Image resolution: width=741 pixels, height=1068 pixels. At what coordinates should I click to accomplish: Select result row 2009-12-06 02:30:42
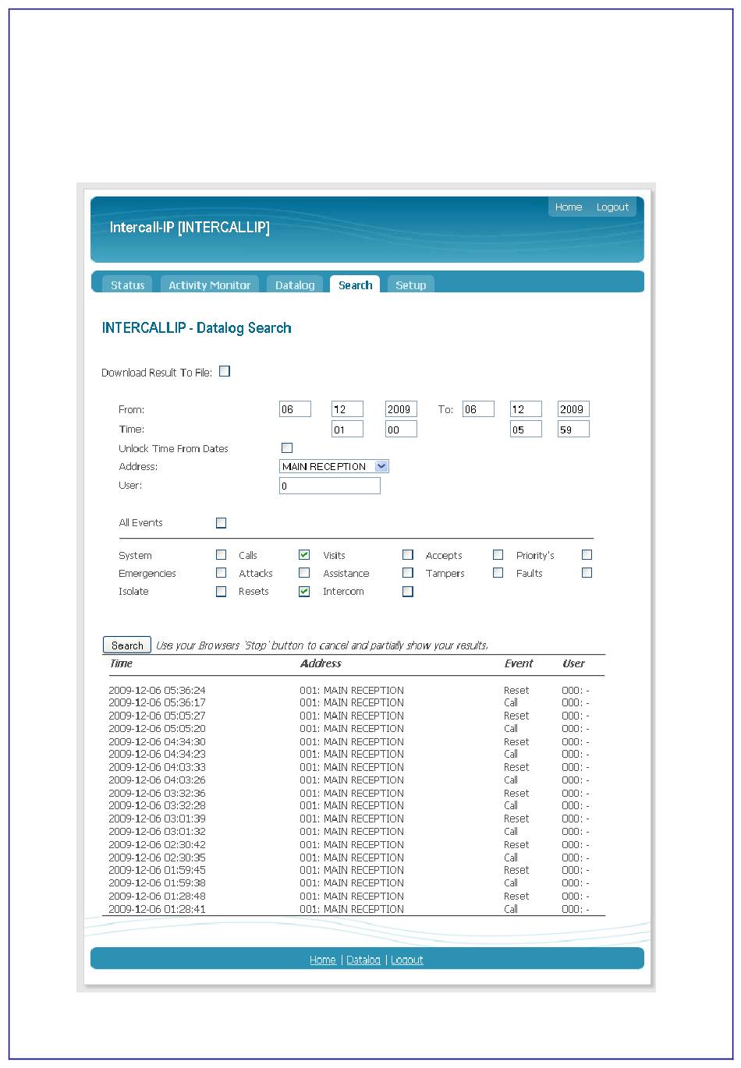(354, 845)
